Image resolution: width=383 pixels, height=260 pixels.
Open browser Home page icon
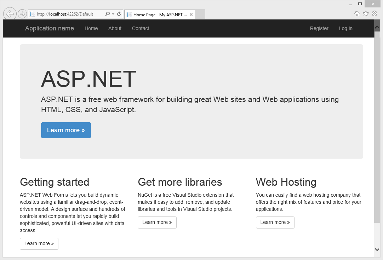pyautogui.click(x=357, y=14)
